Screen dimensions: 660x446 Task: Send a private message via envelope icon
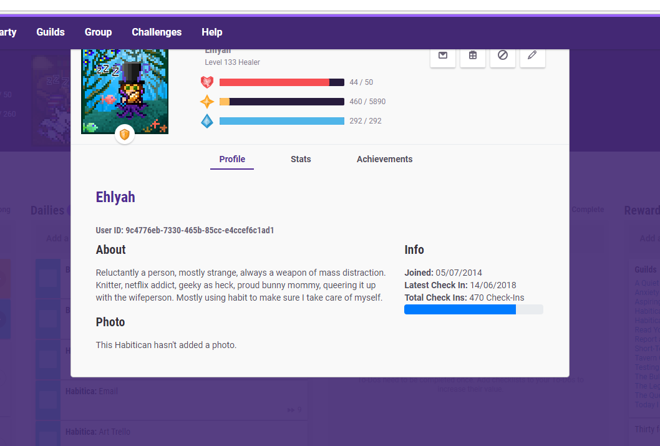coord(443,57)
